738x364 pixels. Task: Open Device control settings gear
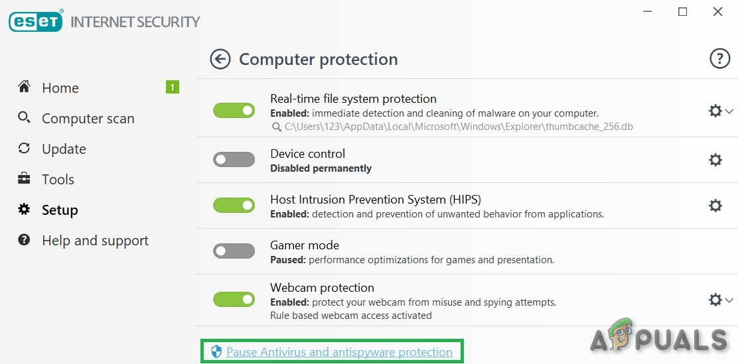tap(715, 160)
